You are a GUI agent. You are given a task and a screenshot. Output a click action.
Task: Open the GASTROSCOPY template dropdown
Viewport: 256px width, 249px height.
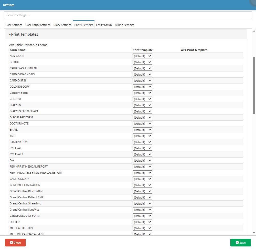[142, 179]
